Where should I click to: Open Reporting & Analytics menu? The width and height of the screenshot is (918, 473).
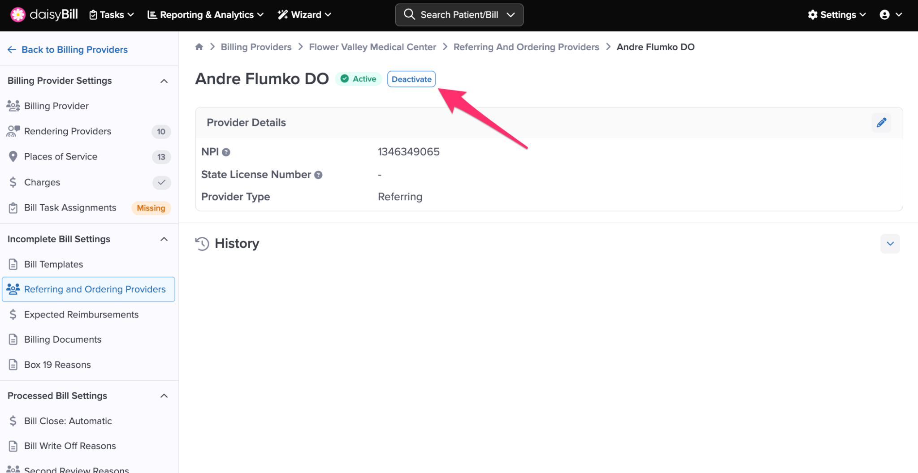click(205, 15)
